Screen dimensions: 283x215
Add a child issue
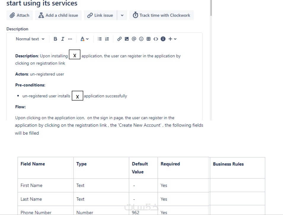click(x=58, y=15)
